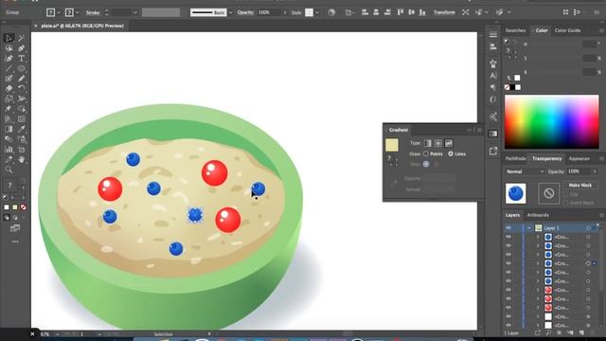606x341 pixels.
Task: Select the Hand tool
Action: pos(21,159)
